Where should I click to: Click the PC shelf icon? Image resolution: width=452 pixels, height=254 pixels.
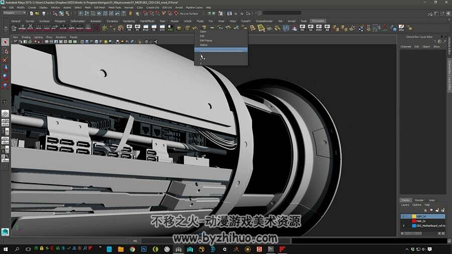138,28
